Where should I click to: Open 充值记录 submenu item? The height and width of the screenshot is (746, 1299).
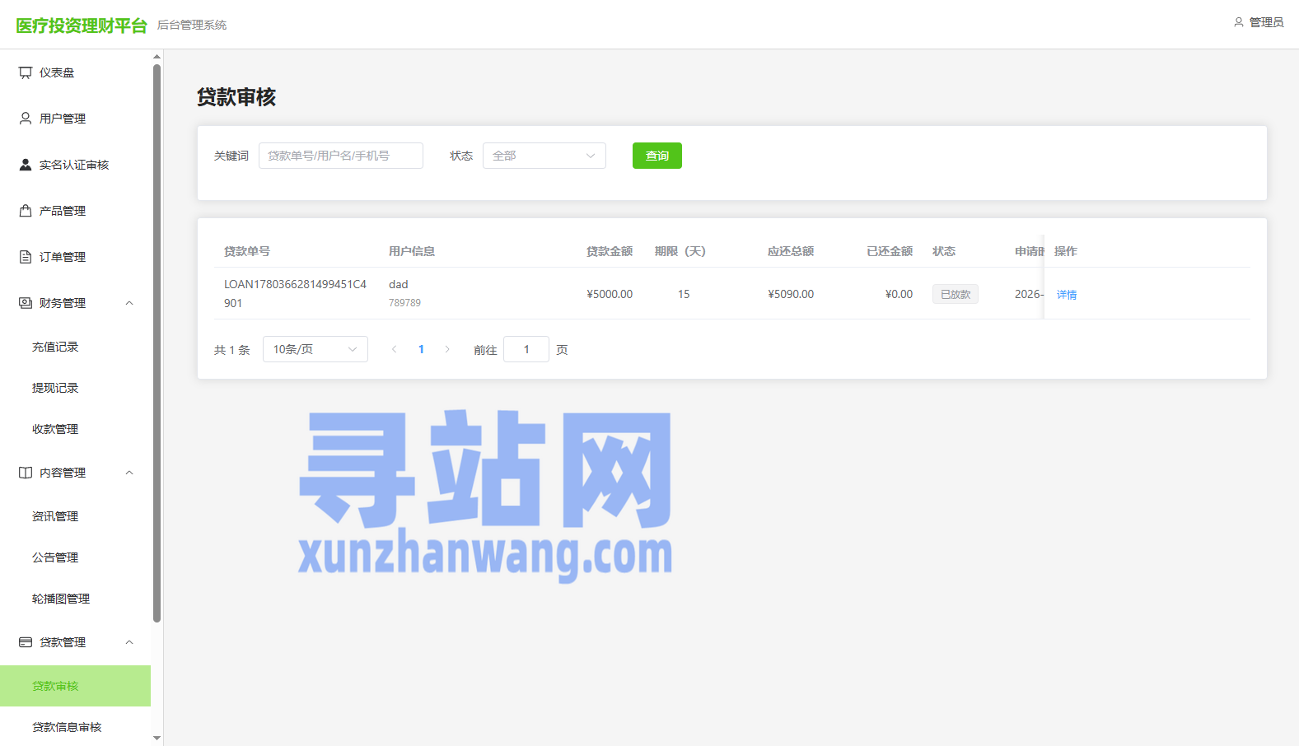coord(76,347)
